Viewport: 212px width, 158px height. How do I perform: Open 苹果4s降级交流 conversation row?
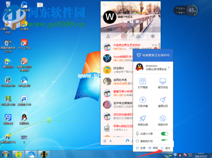[x=117, y=128]
